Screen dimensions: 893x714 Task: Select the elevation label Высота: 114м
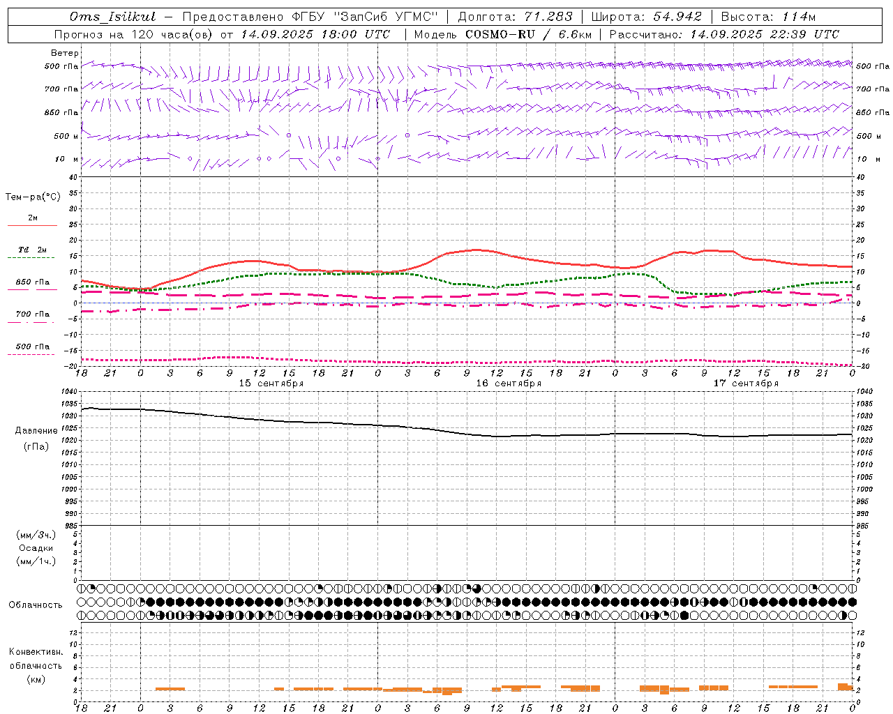(768, 17)
